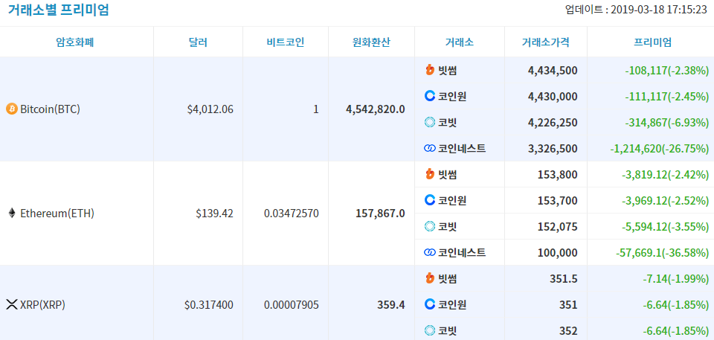Select the XRP(XRP) name
The image size is (714, 340).
[43, 305]
